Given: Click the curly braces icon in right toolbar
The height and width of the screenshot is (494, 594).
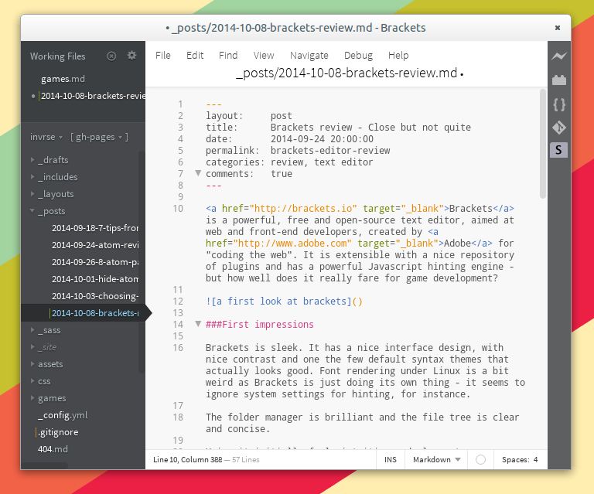Looking at the screenshot, I should 558,104.
